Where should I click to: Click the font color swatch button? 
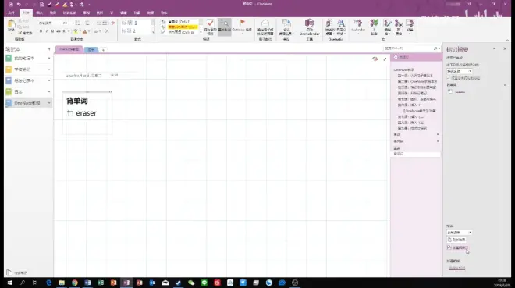(85, 31)
